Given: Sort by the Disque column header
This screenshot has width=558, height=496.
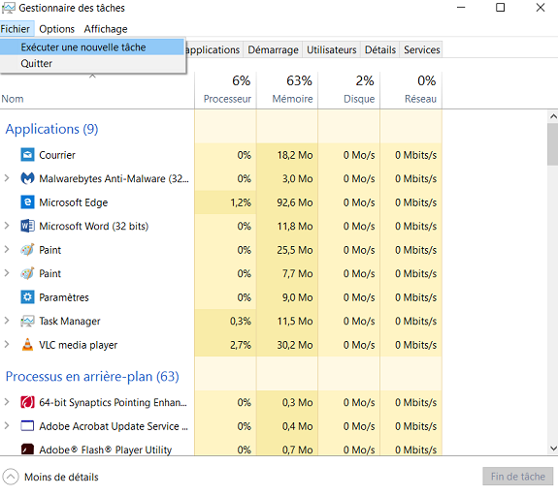Looking at the screenshot, I should (x=349, y=90).
